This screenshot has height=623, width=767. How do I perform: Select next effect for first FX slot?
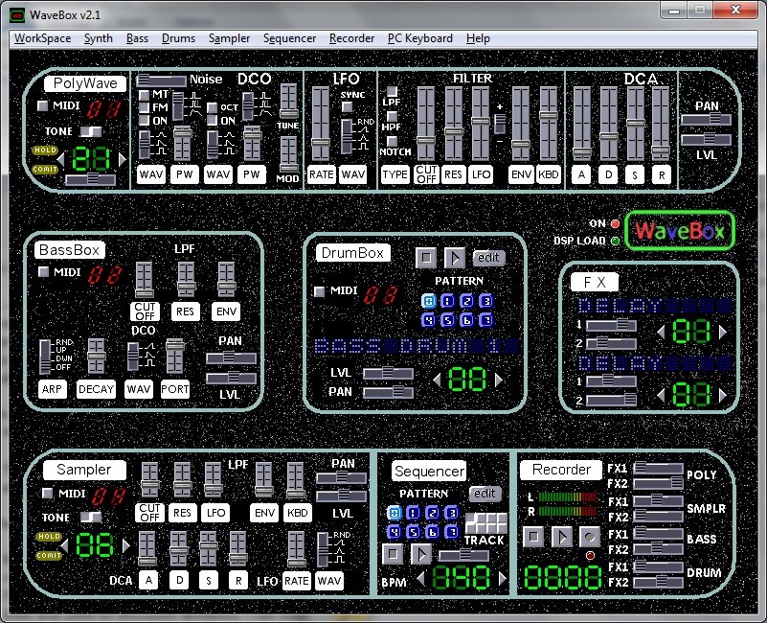[x=723, y=333]
